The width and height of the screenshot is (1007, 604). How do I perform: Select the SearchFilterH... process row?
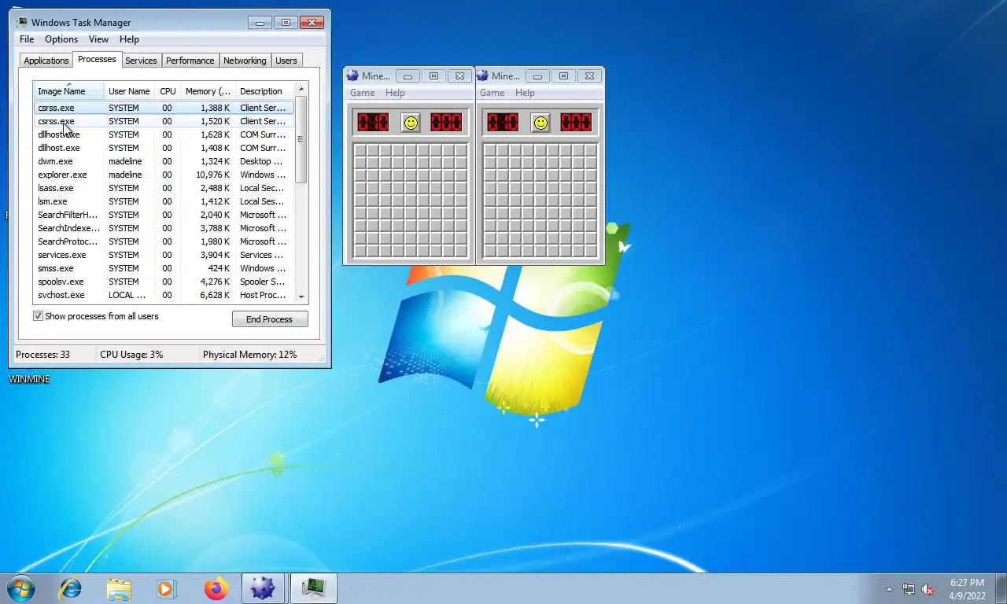[164, 215]
